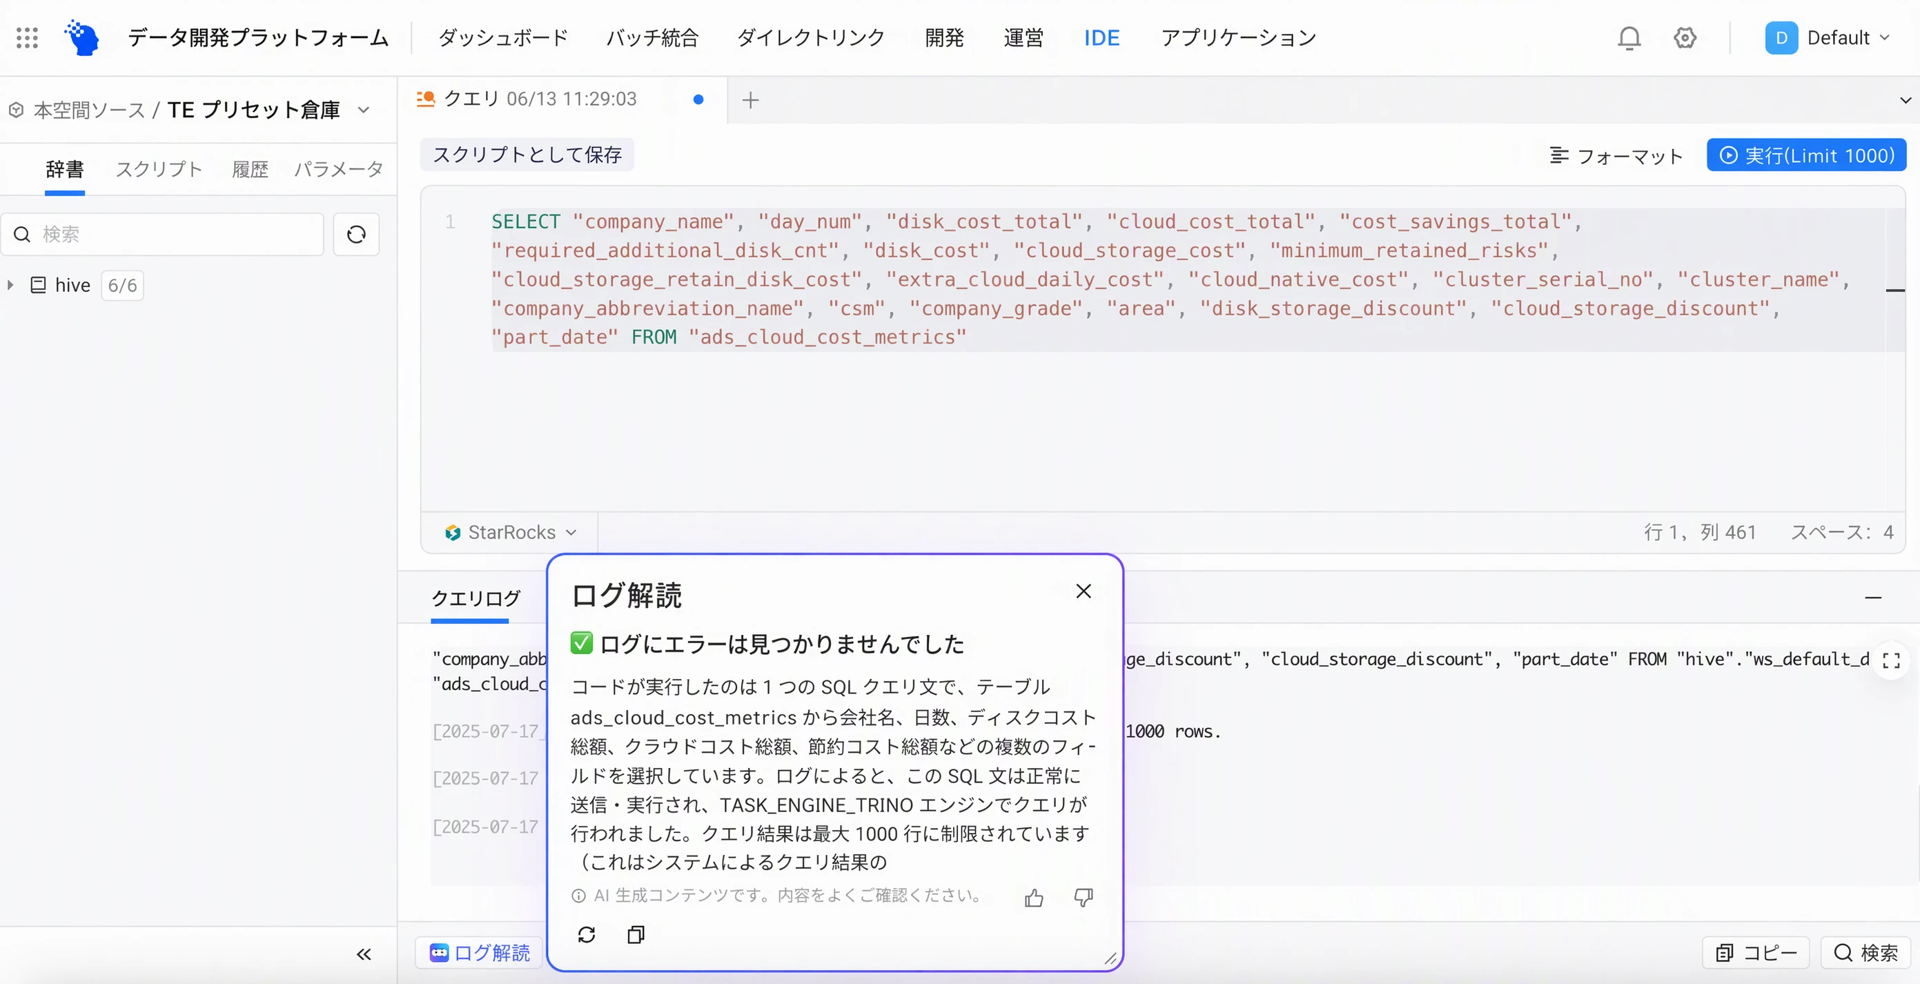The height and width of the screenshot is (984, 1920).
Task: Click the popup resize handle corner
Action: (1110, 958)
